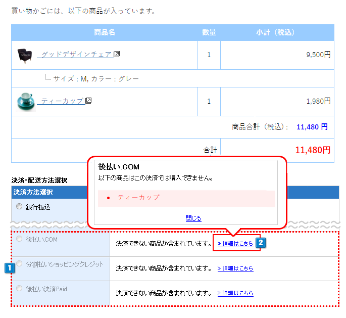Select the 銀行振込 radio button

(19, 206)
